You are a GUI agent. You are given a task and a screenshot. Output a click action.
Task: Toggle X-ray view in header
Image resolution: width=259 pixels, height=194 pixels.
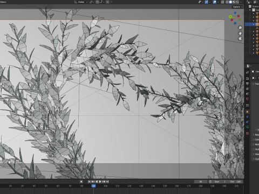(x=222, y=2)
